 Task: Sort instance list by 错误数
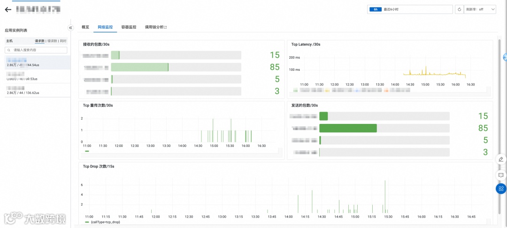[x=52, y=41]
